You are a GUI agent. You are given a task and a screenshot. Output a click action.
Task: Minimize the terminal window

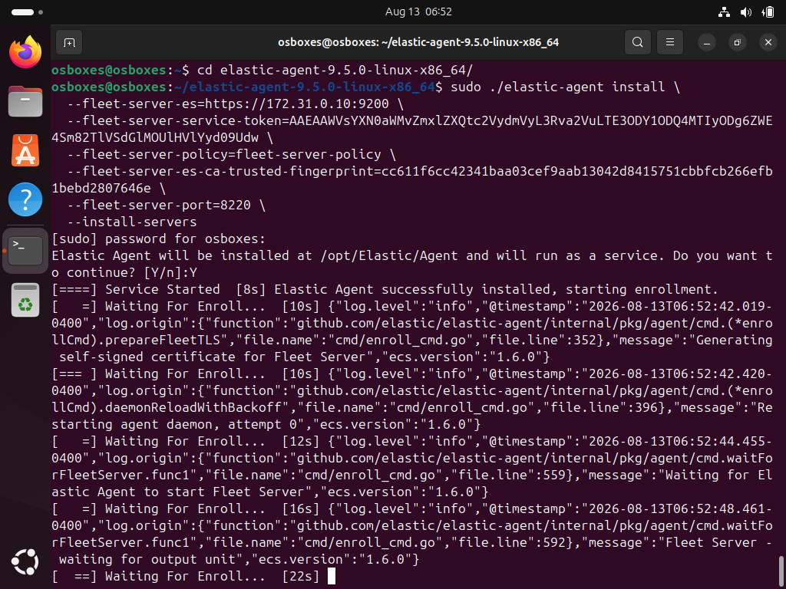707,43
